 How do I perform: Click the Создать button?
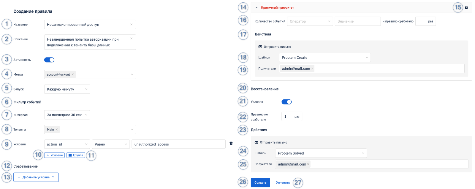(260, 182)
